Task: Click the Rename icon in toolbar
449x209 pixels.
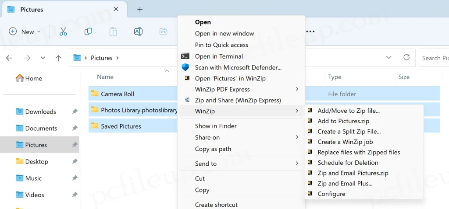Action: click(138, 31)
